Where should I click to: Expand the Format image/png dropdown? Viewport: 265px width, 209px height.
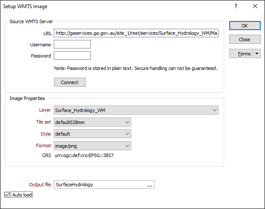[92, 146]
